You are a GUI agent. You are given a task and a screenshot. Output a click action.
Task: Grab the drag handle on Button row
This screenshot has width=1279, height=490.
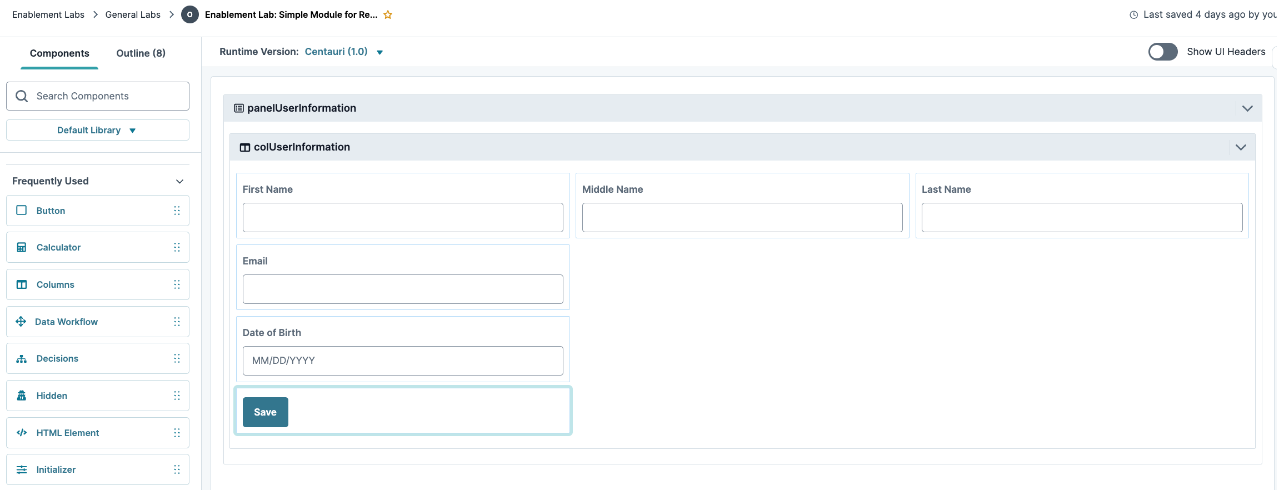pyautogui.click(x=177, y=211)
